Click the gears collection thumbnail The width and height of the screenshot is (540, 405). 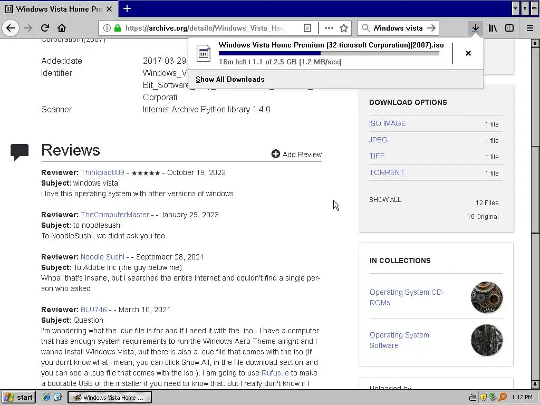coord(486,297)
